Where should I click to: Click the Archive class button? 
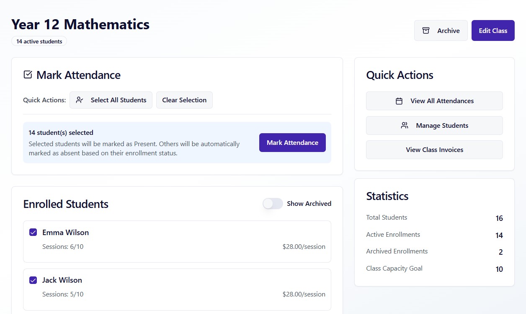pyautogui.click(x=441, y=30)
